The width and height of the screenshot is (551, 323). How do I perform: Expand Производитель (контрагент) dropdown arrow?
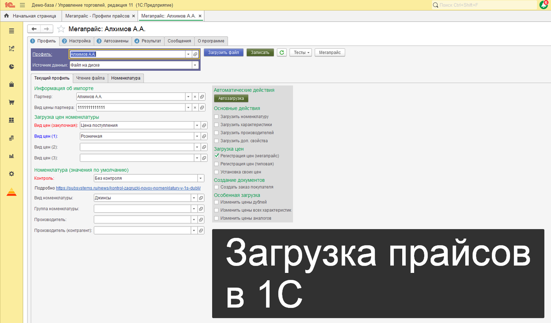pyautogui.click(x=195, y=231)
